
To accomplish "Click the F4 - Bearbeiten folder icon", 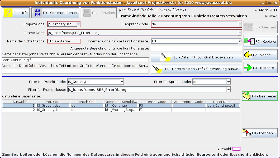I will coord(247,96).
